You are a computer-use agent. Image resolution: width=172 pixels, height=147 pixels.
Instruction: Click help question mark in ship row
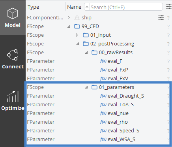168,18
